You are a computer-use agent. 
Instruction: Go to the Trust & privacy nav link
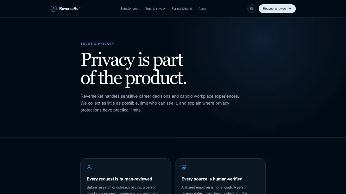tap(155, 9)
